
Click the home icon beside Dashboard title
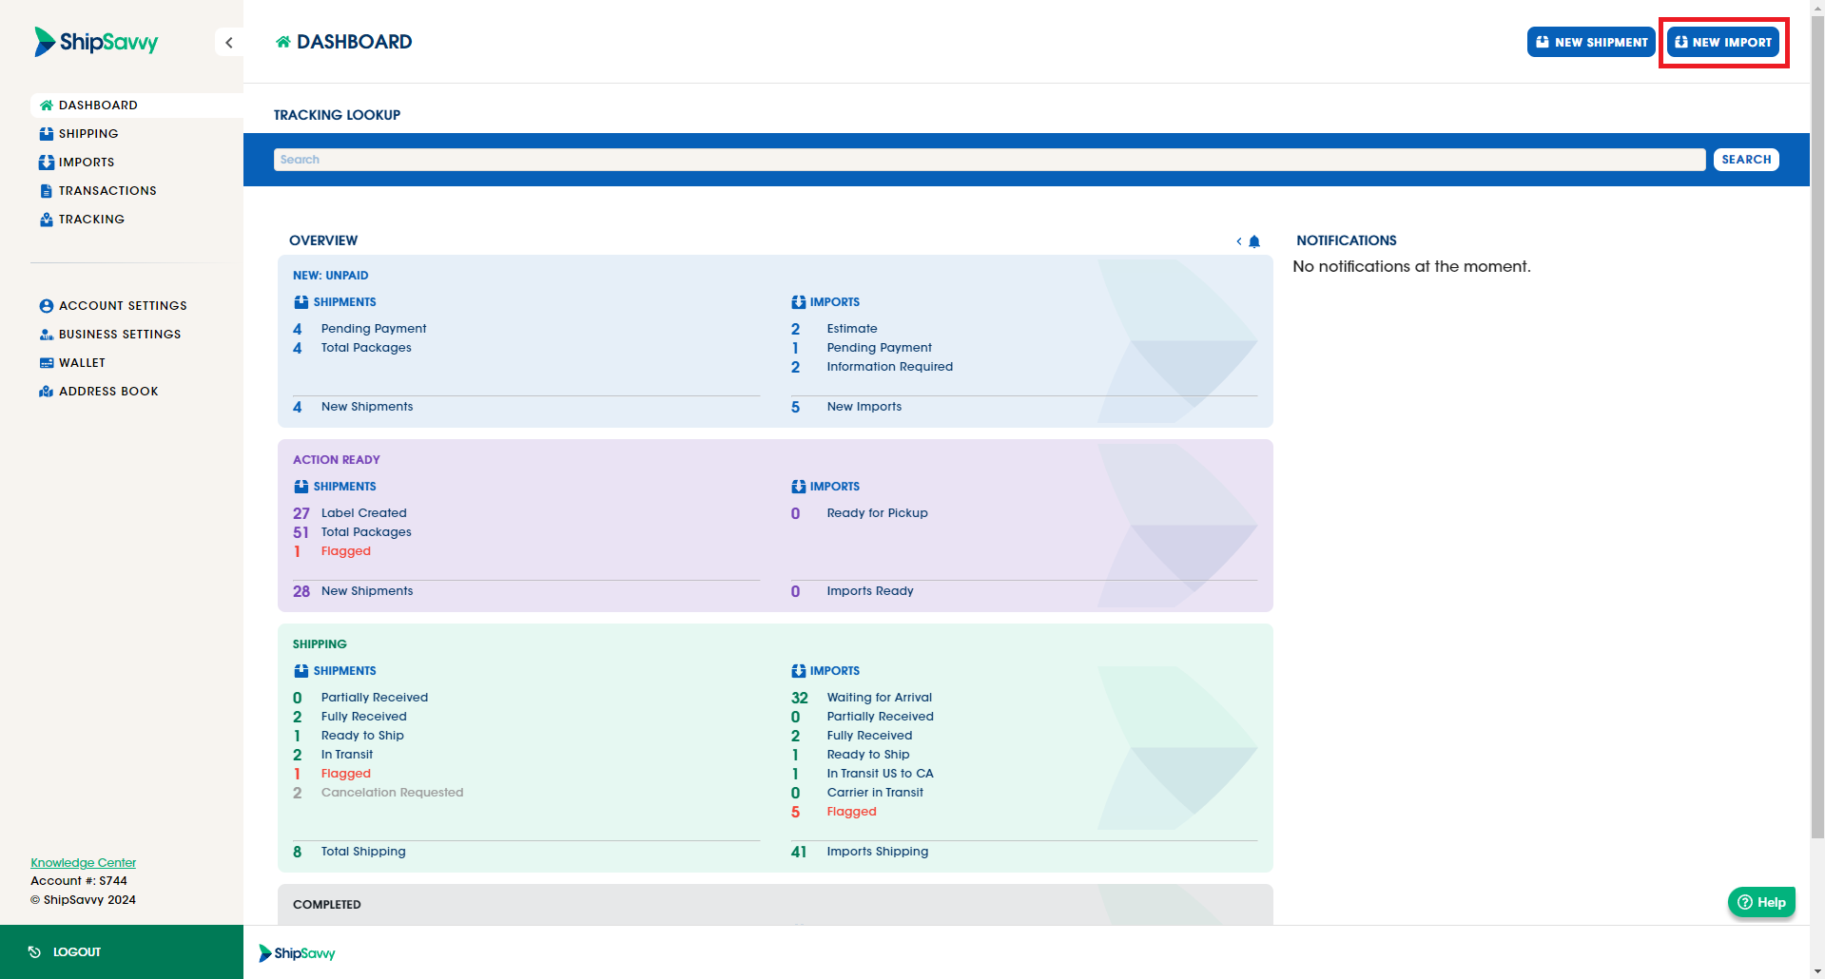[283, 42]
